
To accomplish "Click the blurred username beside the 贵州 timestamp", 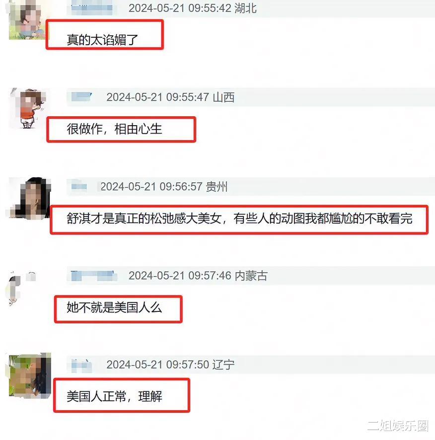I will click(x=79, y=186).
